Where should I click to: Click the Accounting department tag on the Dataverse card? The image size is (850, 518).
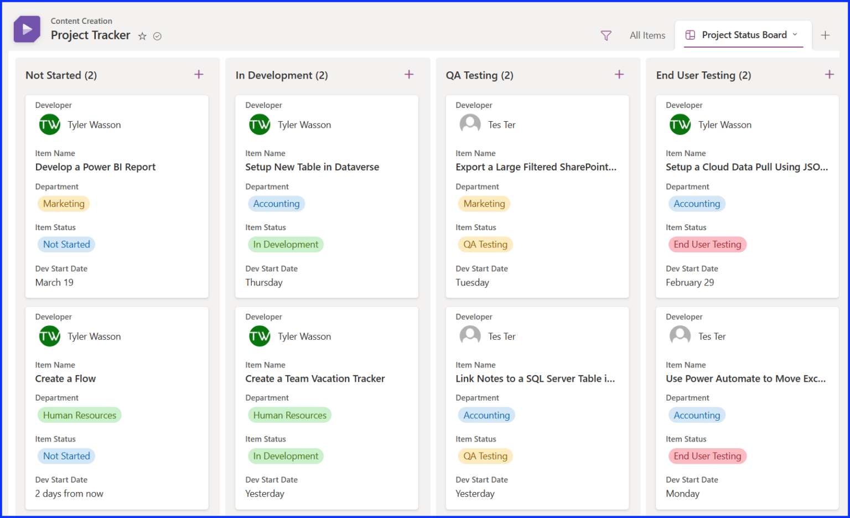click(x=277, y=203)
